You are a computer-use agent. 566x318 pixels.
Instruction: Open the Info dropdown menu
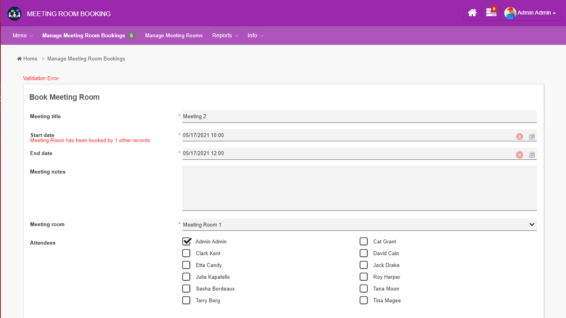[255, 36]
